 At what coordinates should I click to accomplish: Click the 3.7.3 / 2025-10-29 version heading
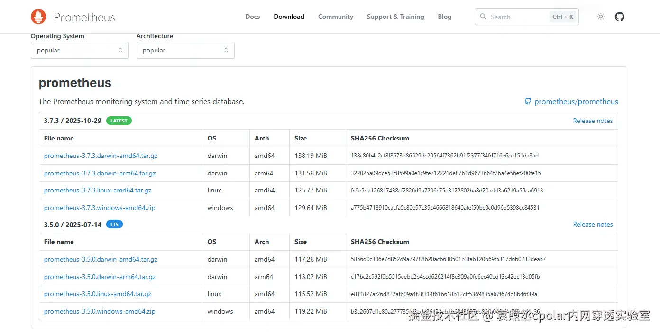(73, 121)
